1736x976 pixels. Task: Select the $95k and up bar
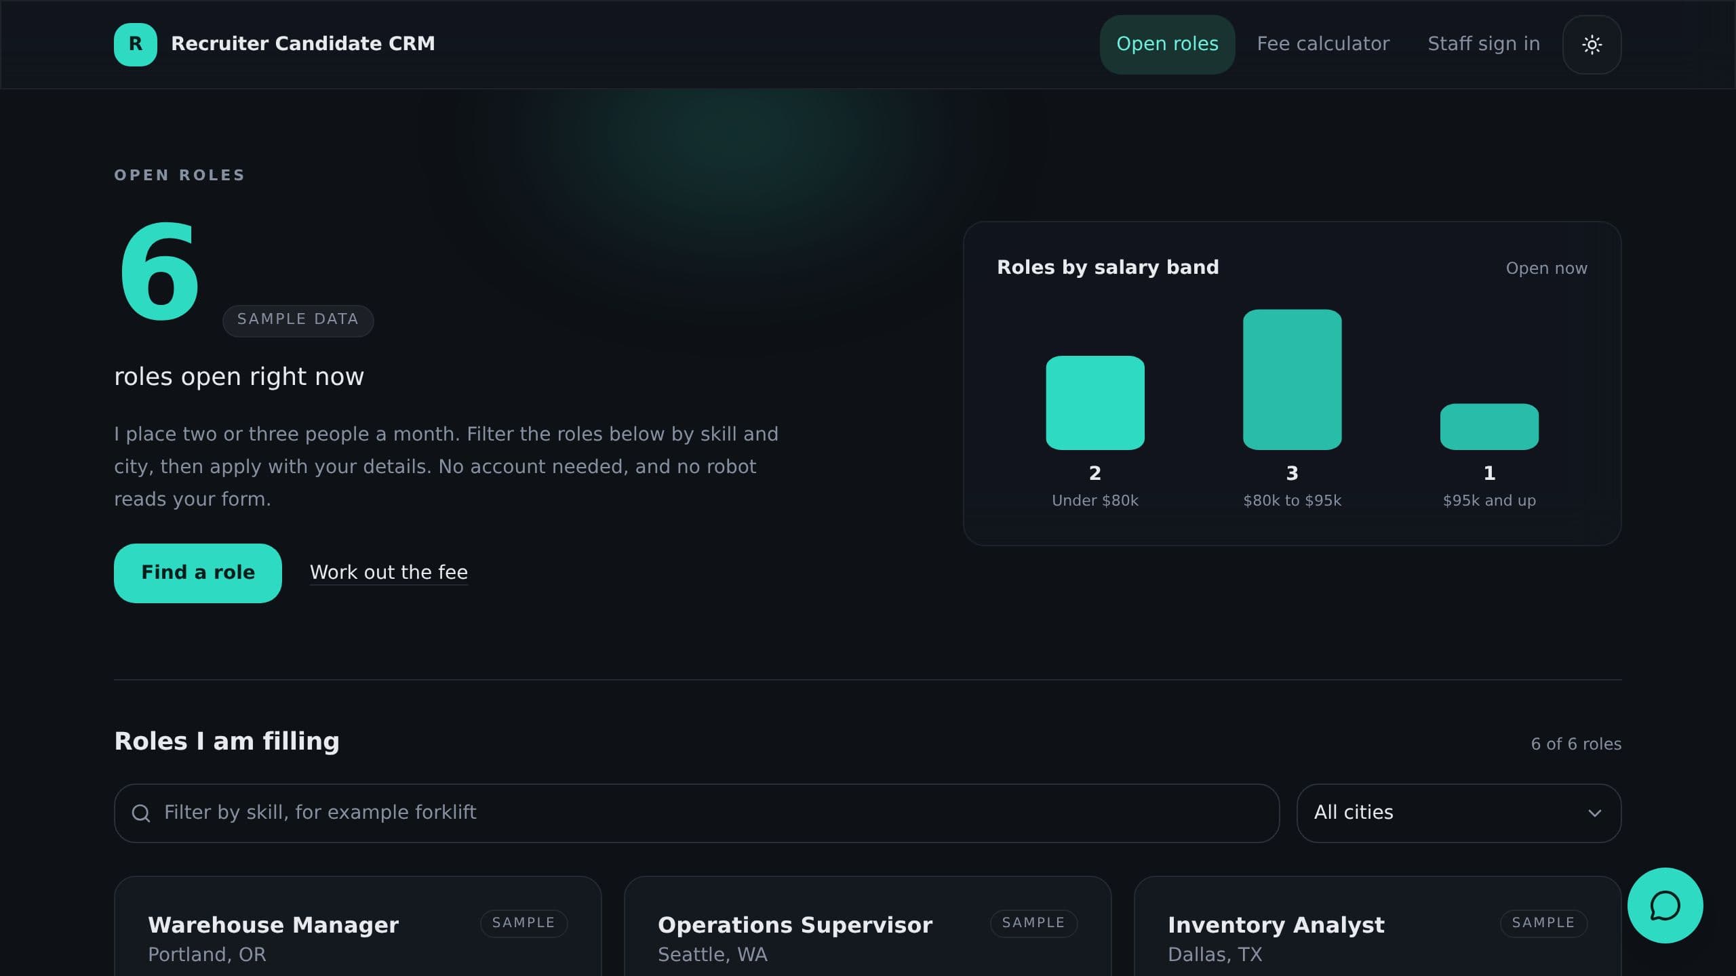point(1489,426)
